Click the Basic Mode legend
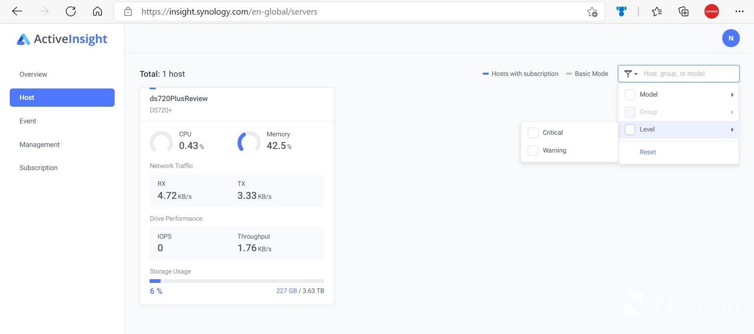Screen dimensions: 754x334 pos(587,74)
